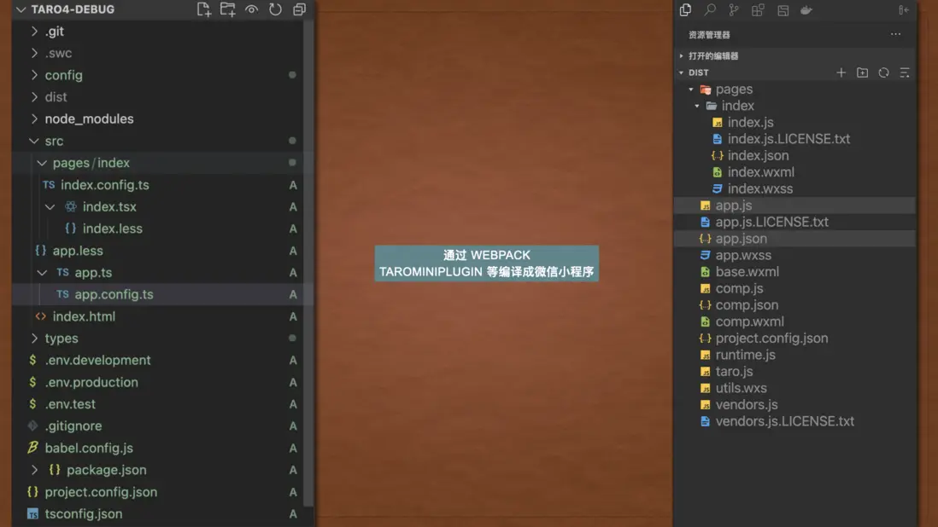Select app.js in DIST tree
The image size is (938, 527).
click(x=734, y=206)
